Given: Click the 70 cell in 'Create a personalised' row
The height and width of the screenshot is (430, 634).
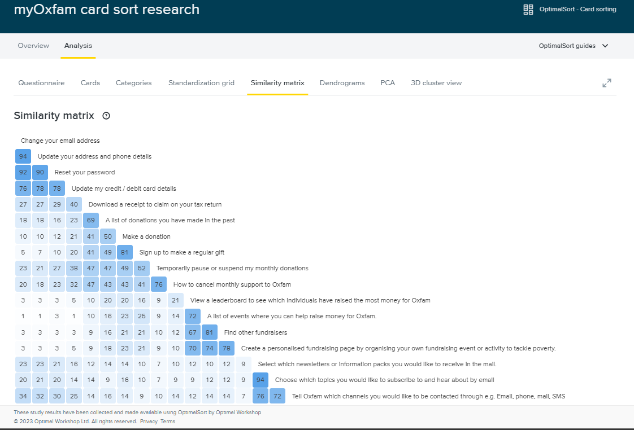Looking at the screenshot, I should (x=193, y=348).
